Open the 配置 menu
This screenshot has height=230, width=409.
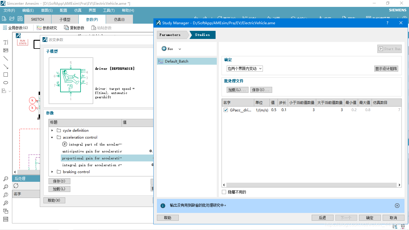coord(63,10)
